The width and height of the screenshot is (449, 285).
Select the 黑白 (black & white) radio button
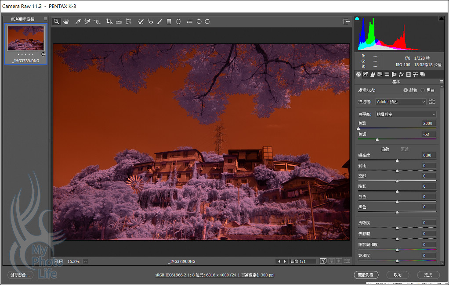423,90
